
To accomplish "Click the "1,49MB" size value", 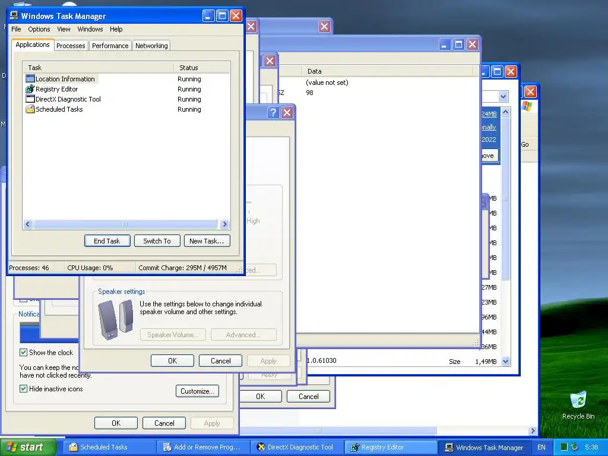I will point(486,362).
